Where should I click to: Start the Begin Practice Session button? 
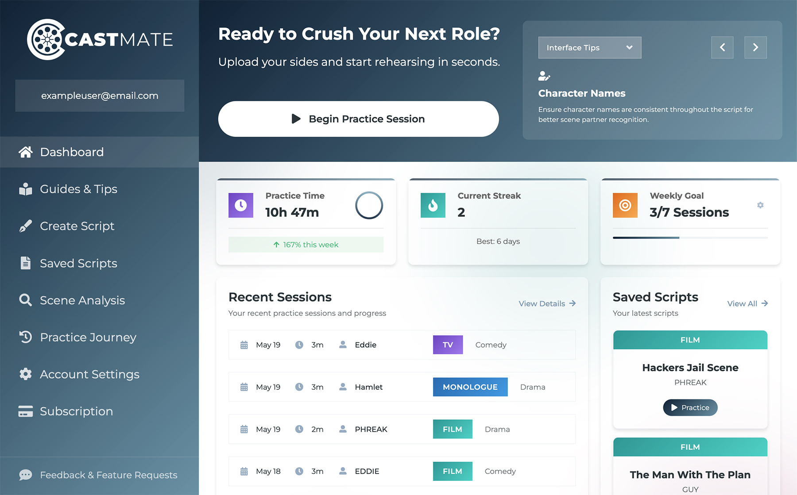tap(358, 119)
